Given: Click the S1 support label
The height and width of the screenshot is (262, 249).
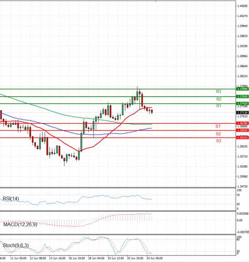Looking at the screenshot, I should (x=218, y=126).
